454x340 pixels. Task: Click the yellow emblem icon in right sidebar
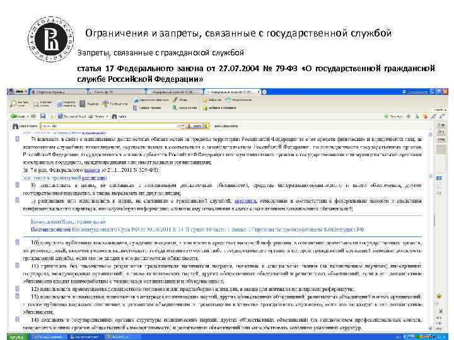439,297
